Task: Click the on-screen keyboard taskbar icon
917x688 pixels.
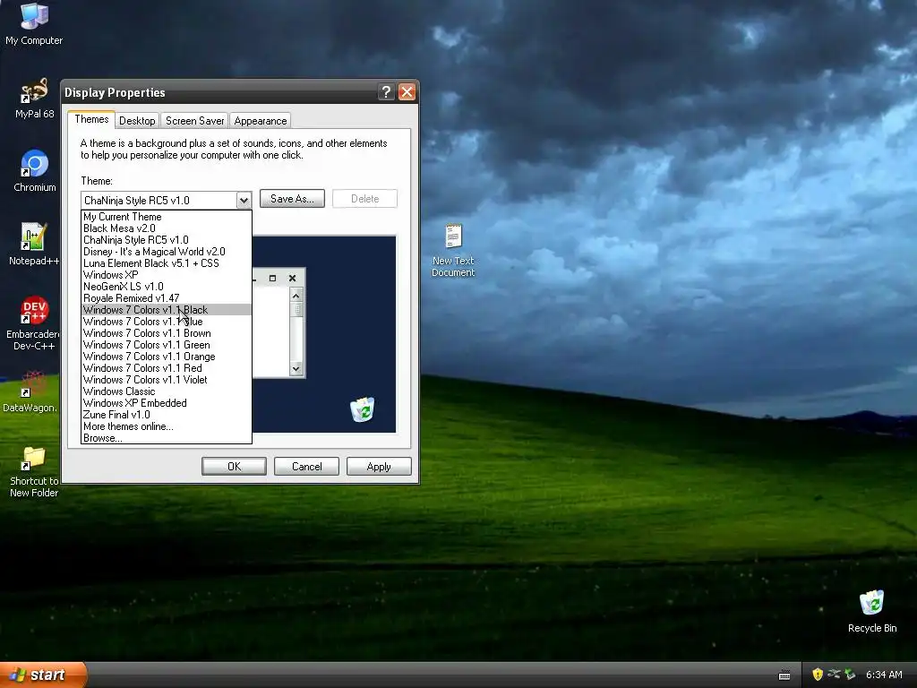Action: click(784, 675)
